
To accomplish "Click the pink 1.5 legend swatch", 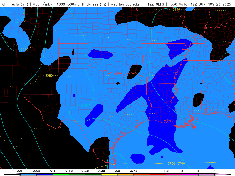I will (x=174, y=175).
